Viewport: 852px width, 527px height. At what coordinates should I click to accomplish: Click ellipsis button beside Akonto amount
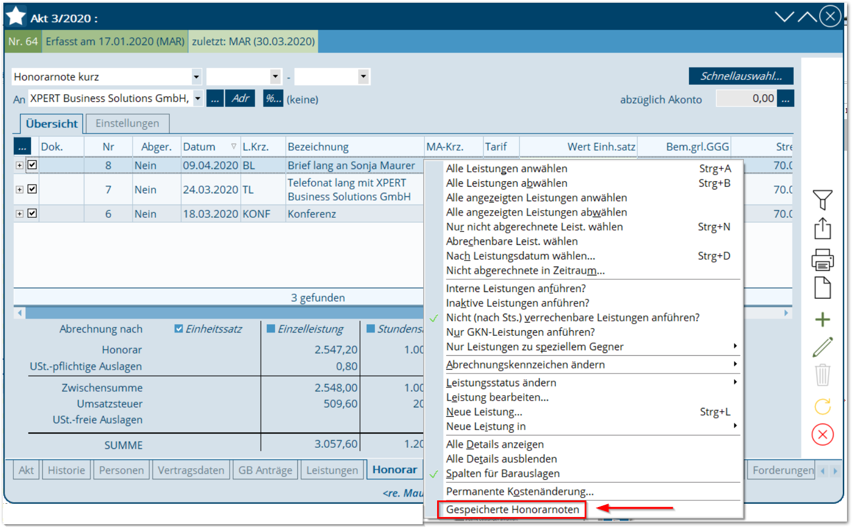pyautogui.click(x=785, y=99)
